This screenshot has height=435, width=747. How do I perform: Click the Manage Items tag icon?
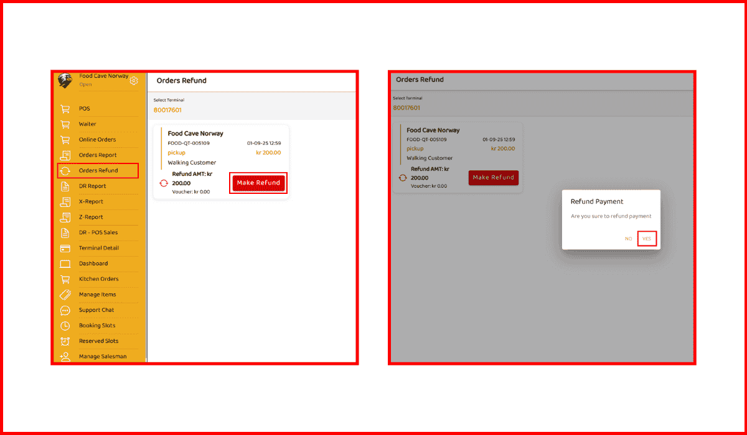65,295
